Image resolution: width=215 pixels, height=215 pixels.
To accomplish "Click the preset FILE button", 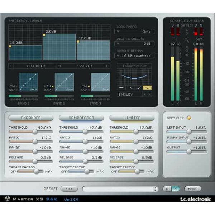I will [x=69, y=189].
